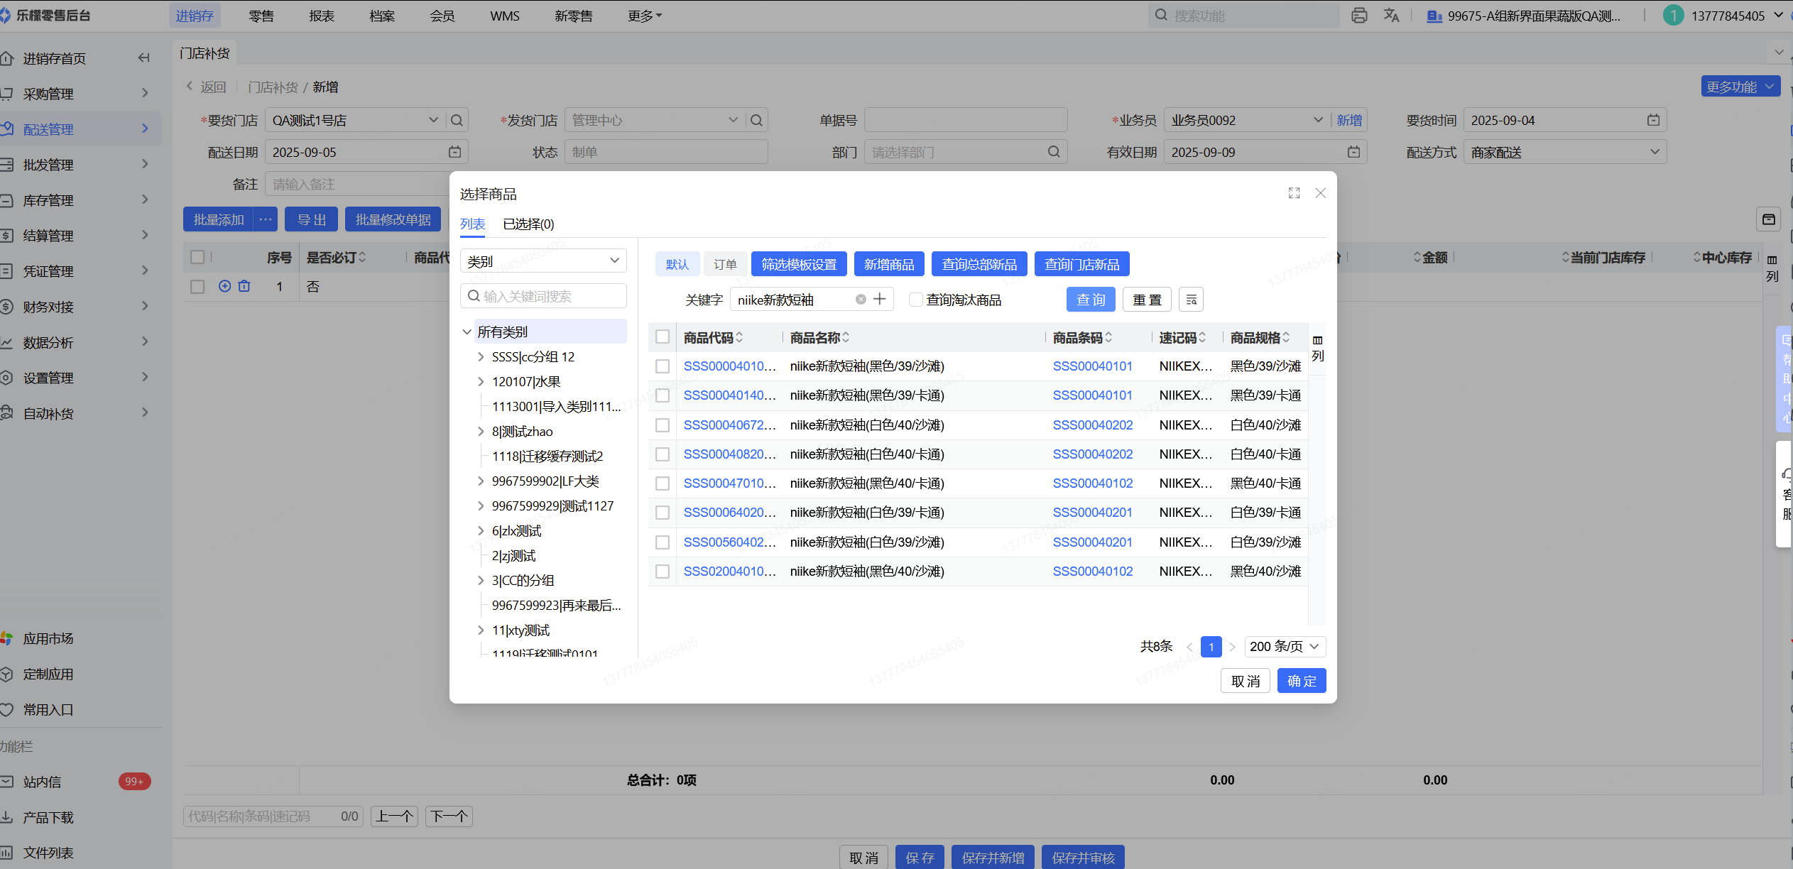The image size is (1793, 869).
Task: Toggle select-all checkbox in product table header
Action: click(x=663, y=337)
